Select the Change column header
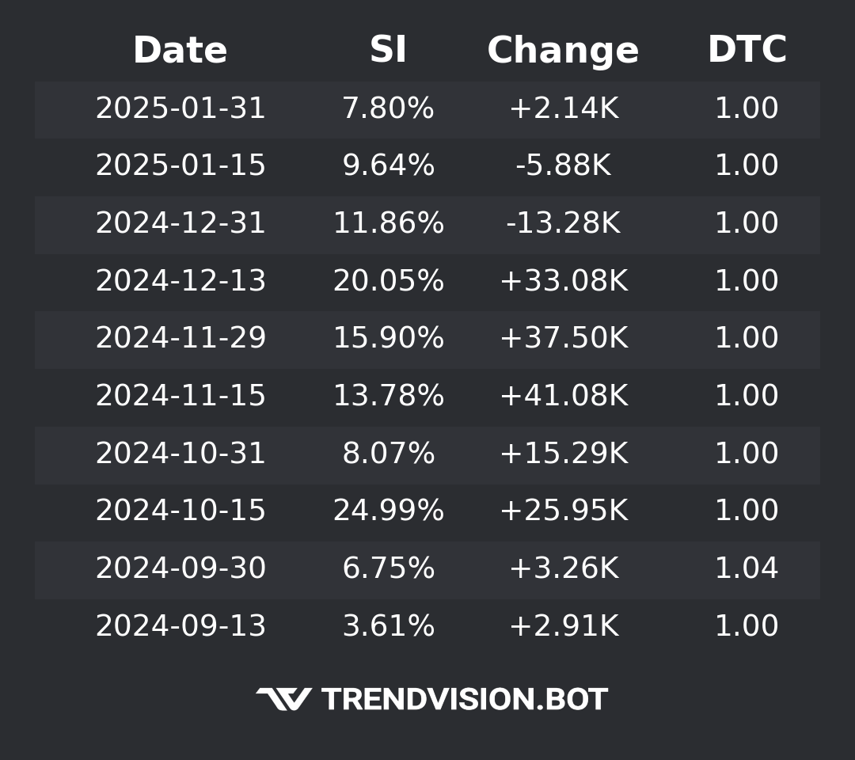This screenshot has height=760, width=855. tap(563, 51)
